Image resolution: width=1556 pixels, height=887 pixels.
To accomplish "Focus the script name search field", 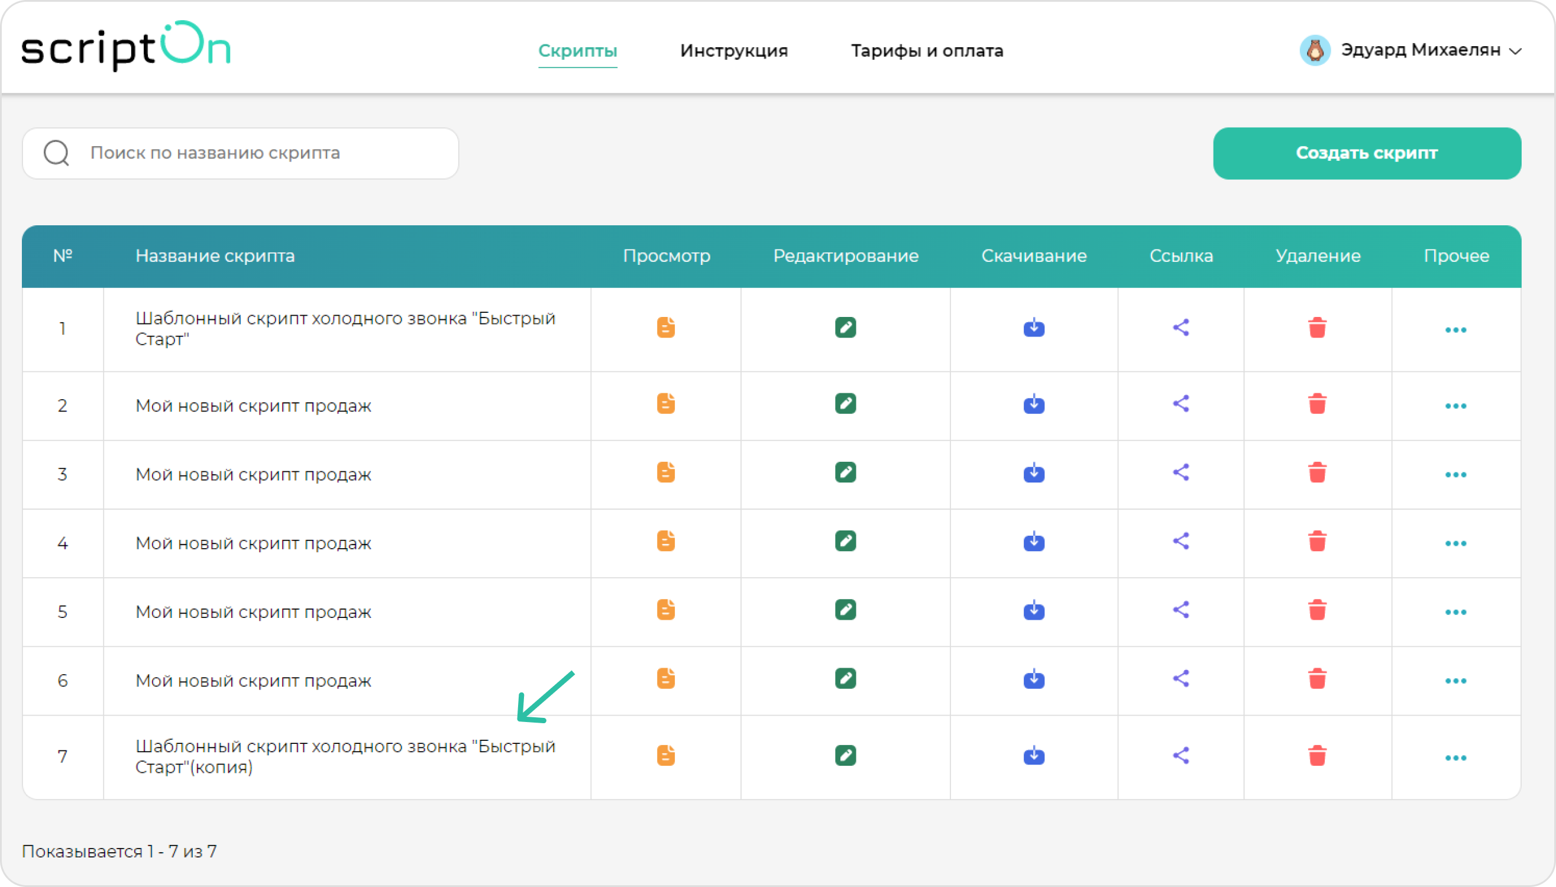I will (x=268, y=153).
